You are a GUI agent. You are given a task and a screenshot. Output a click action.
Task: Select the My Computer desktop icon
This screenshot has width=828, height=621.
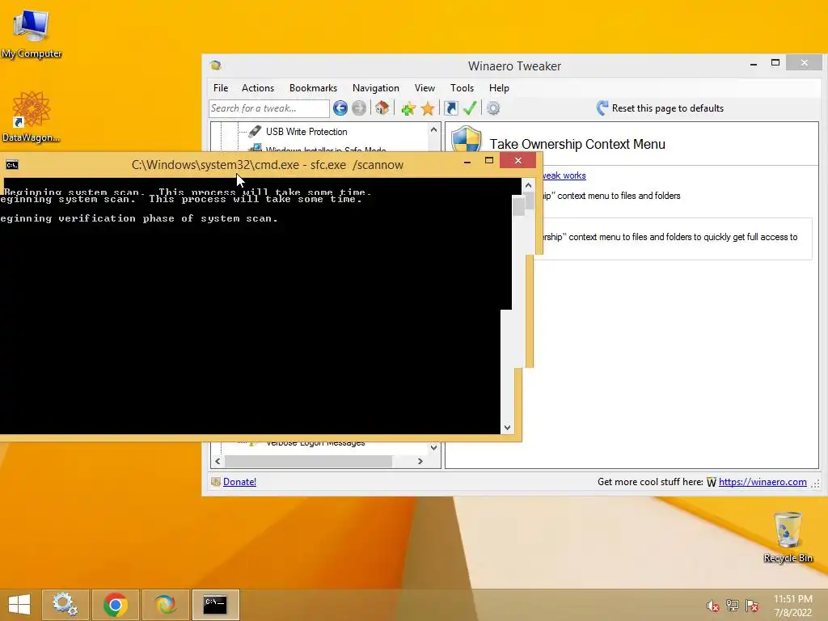32,33
